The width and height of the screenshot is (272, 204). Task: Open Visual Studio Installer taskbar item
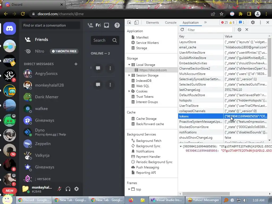click(167, 200)
